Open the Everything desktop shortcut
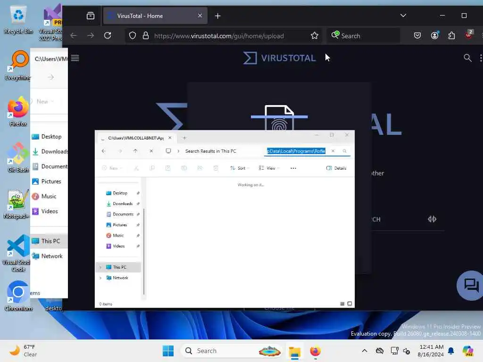 tap(18, 65)
